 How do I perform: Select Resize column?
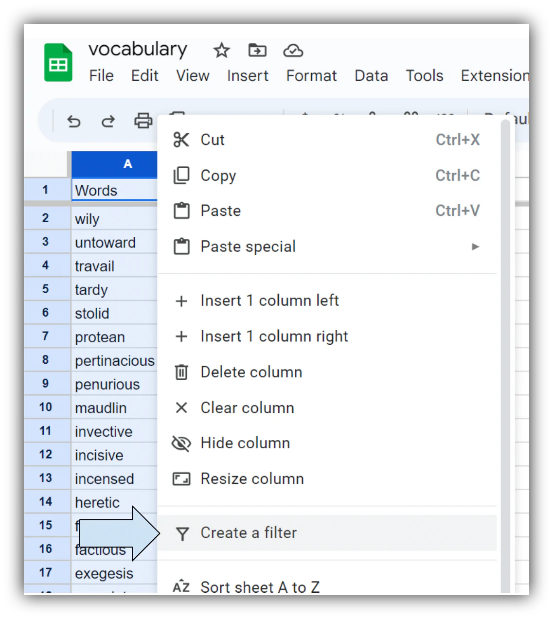(327, 479)
